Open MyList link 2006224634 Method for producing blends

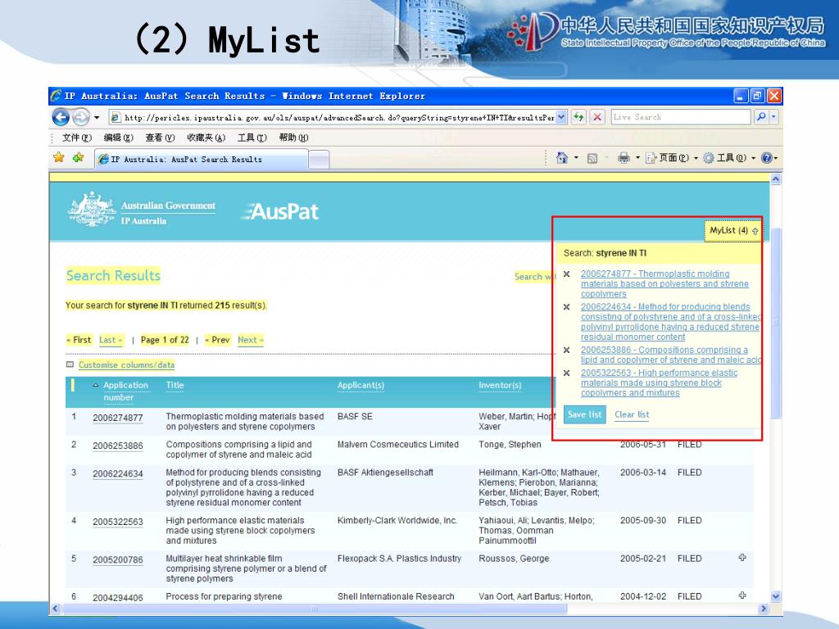pos(670,322)
